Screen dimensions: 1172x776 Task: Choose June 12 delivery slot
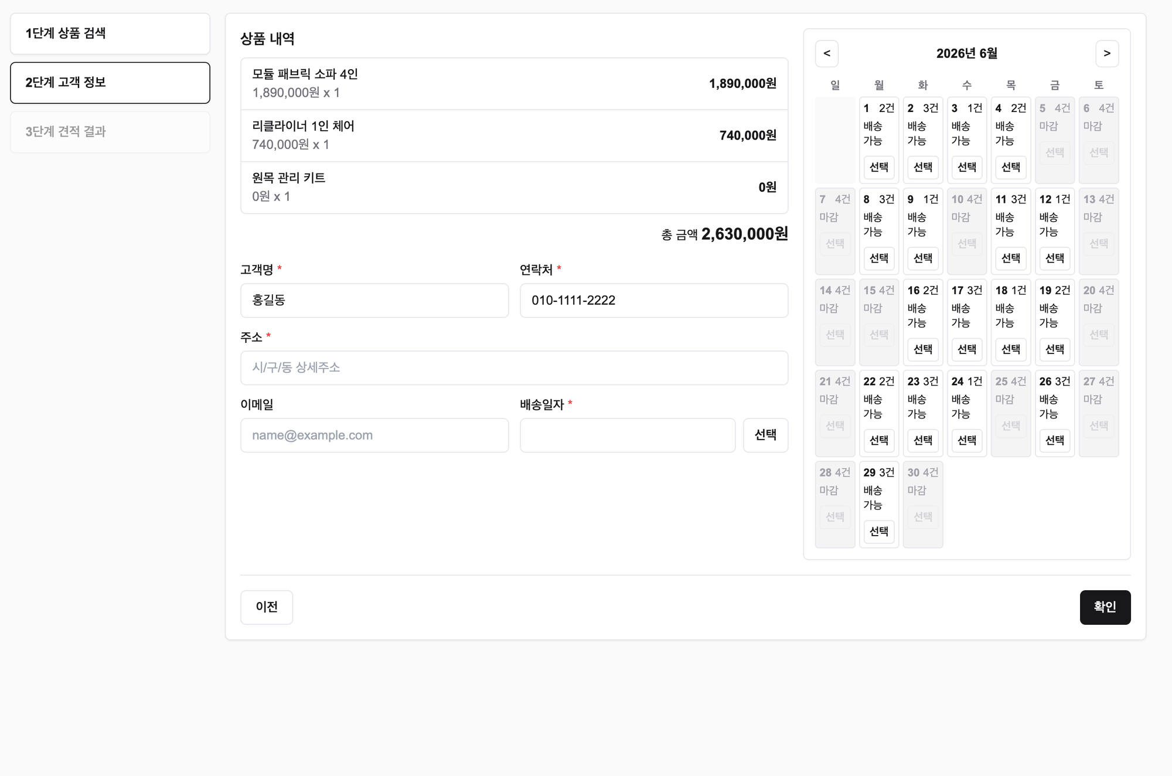coord(1054,258)
